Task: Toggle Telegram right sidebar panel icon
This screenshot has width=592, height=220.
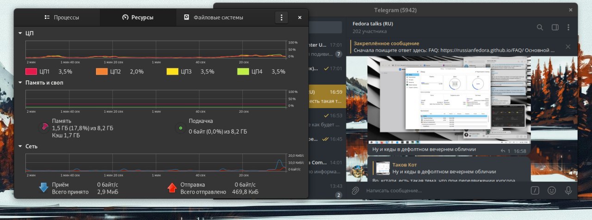Action: 555,27
